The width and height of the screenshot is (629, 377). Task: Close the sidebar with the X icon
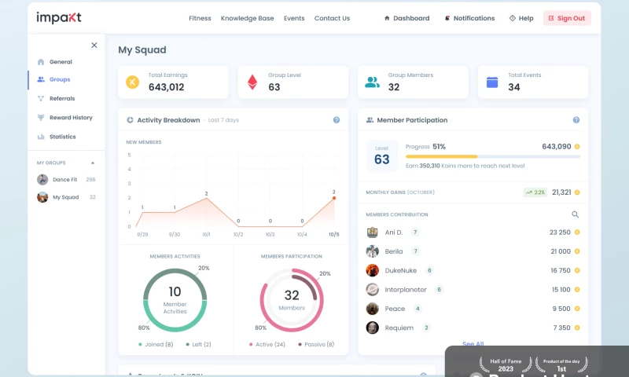click(94, 46)
